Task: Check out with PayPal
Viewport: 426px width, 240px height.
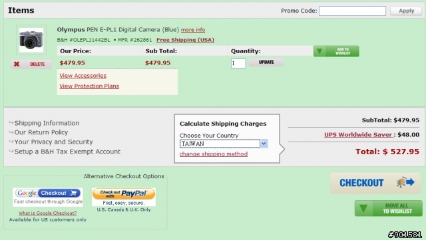Action: tap(124, 194)
